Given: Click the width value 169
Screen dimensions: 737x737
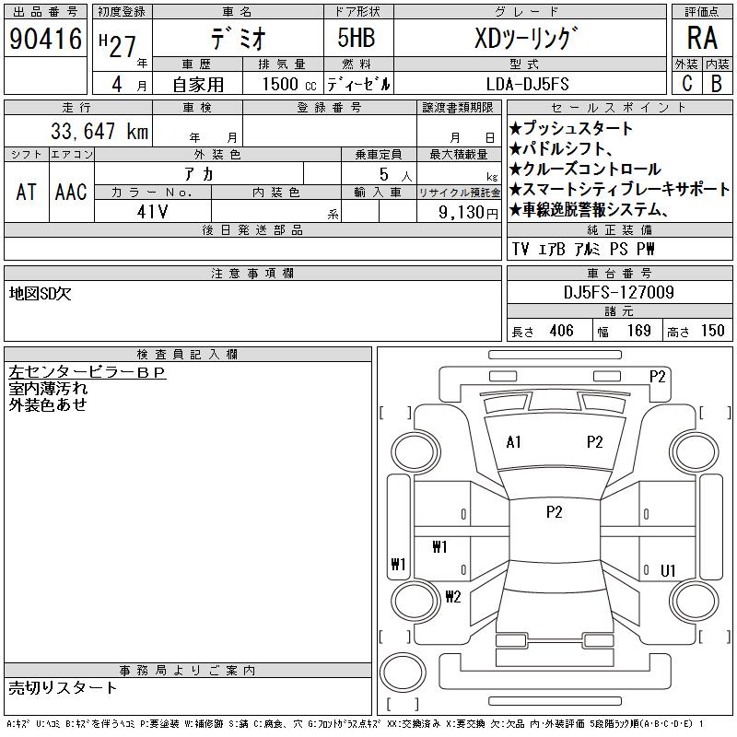Looking at the screenshot, I should pos(638,331).
